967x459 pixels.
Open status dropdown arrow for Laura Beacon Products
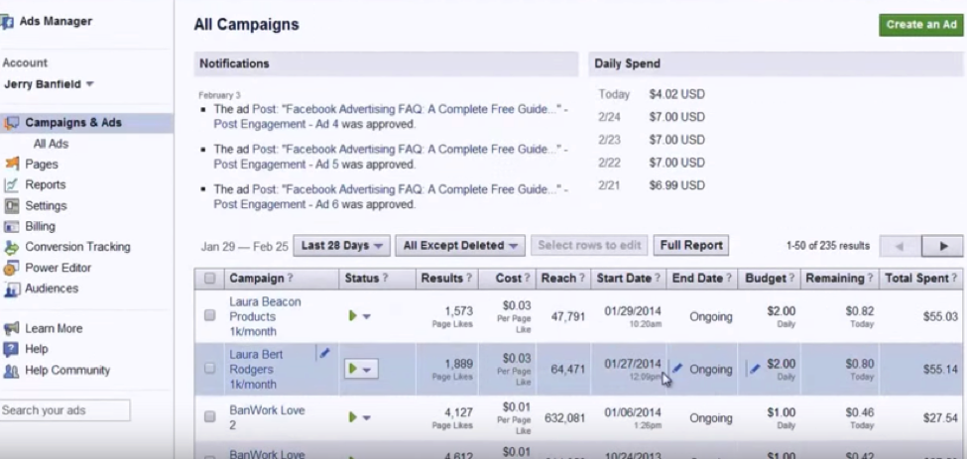click(x=367, y=316)
